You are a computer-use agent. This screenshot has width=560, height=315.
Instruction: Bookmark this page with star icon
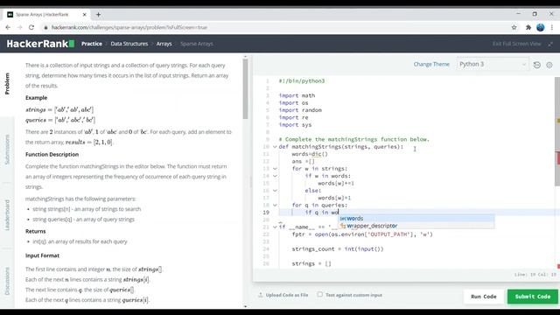click(x=514, y=27)
